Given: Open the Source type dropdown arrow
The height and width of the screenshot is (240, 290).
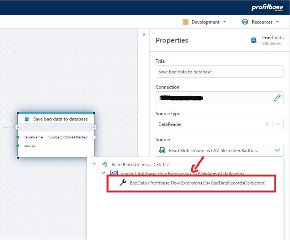Looking at the screenshot, I should (278, 124).
